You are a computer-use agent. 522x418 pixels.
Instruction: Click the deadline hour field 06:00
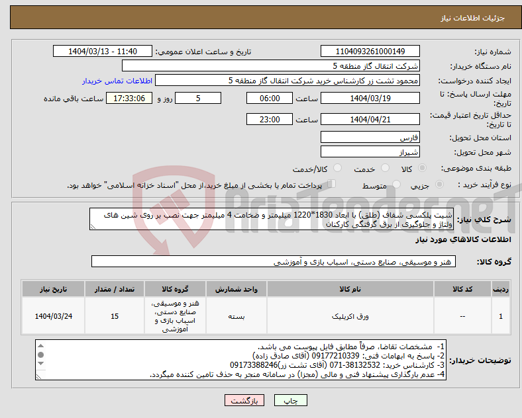pyautogui.click(x=270, y=98)
